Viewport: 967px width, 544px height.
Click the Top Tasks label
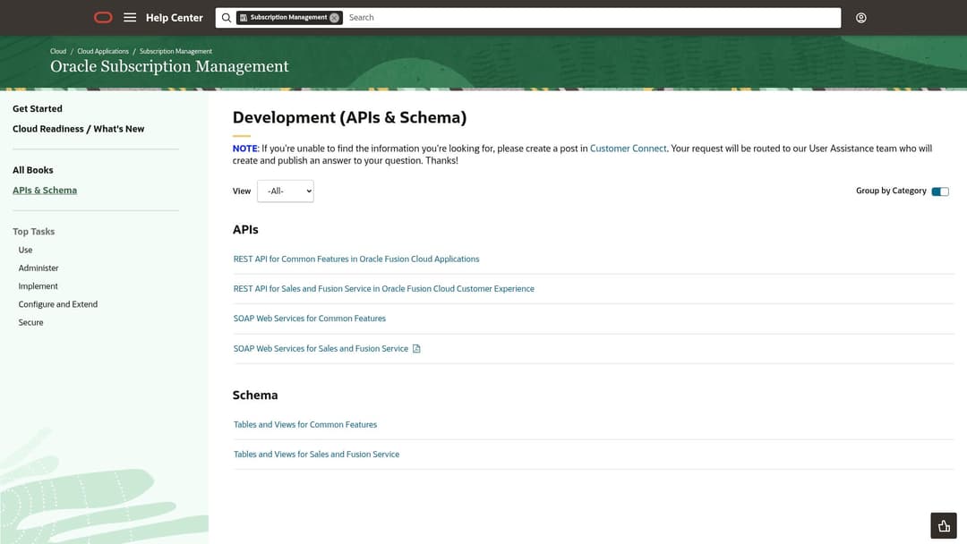34,232
